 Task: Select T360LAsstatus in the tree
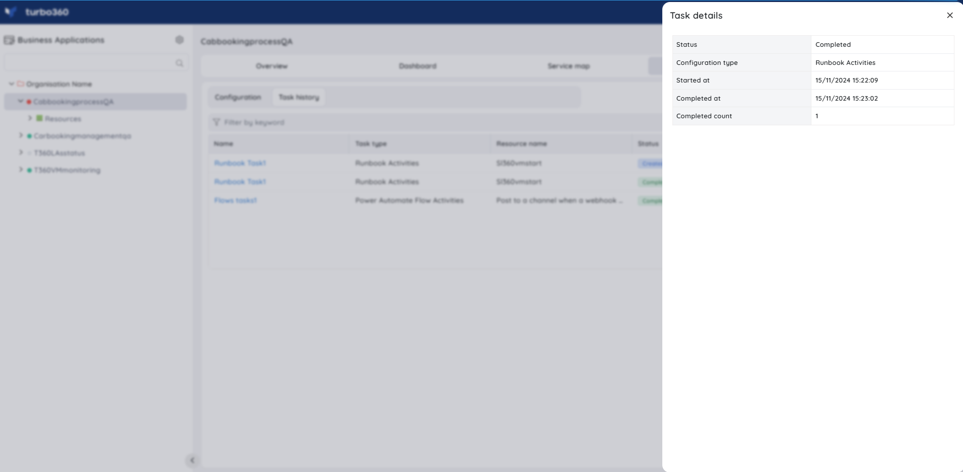pos(59,153)
